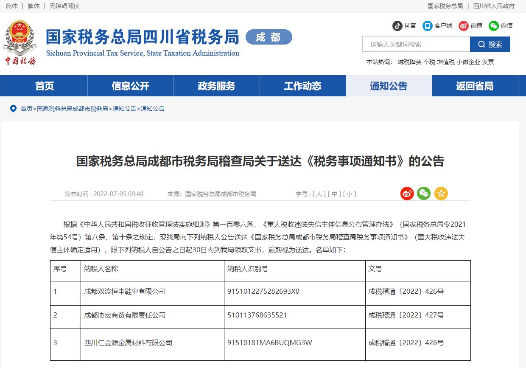This screenshot has width=526, height=368.
Task: Open the 客户端 client app icon
Action: pos(428,25)
